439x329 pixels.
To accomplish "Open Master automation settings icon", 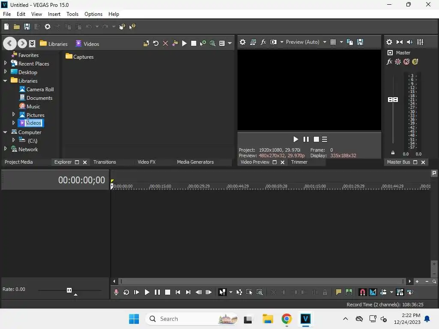I will click(x=398, y=62).
